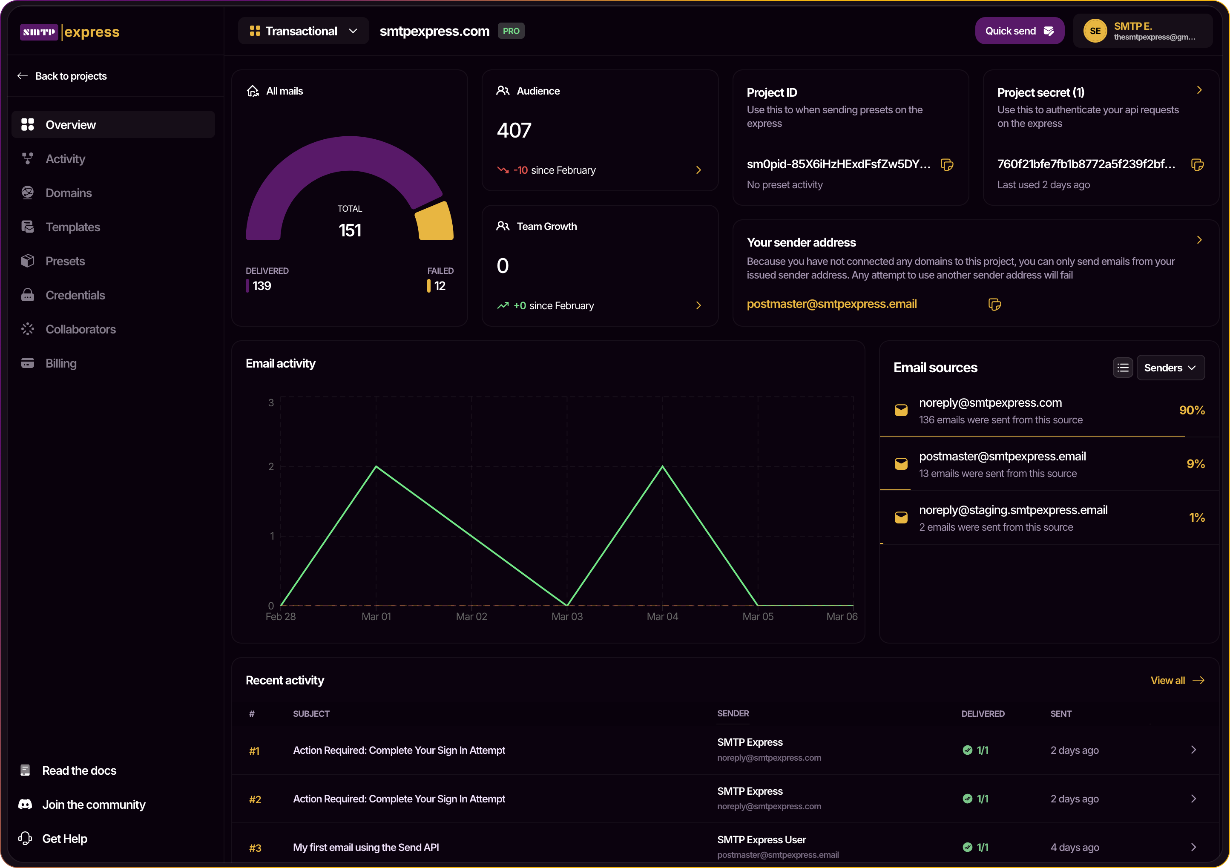Open the Templates section
1230x868 pixels.
coord(113,227)
